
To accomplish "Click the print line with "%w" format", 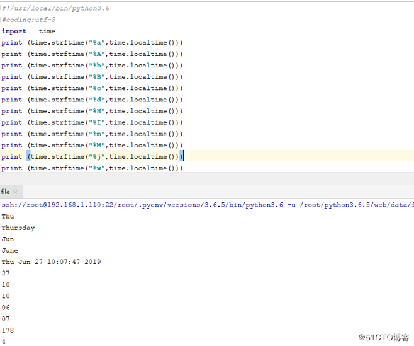I will point(92,168).
